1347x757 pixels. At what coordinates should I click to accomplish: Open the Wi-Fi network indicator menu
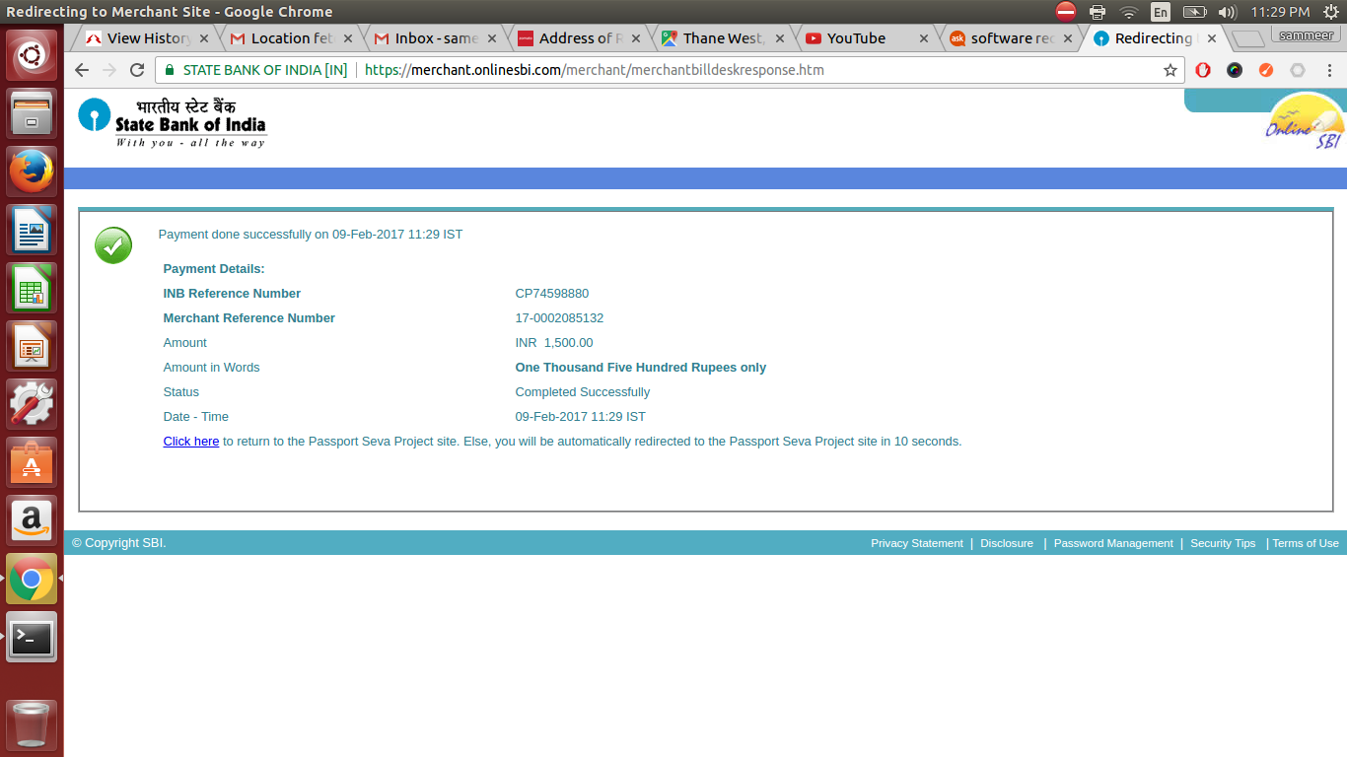click(1128, 12)
